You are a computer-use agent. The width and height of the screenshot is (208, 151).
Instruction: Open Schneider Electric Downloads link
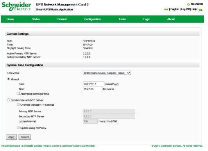pos(78,146)
